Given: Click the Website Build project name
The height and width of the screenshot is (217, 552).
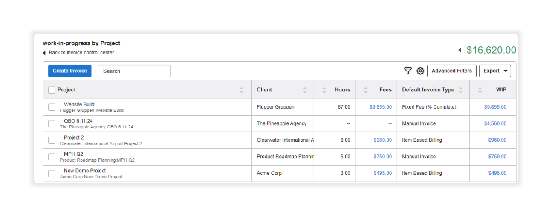Looking at the screenshot, I should pyautogui.click(x=79, y=104).
